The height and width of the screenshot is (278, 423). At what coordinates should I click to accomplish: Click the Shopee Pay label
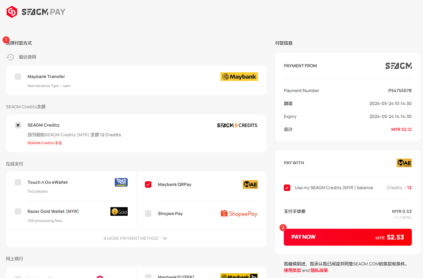point(170,214)
